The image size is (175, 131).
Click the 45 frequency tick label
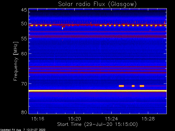pos(24,10)
